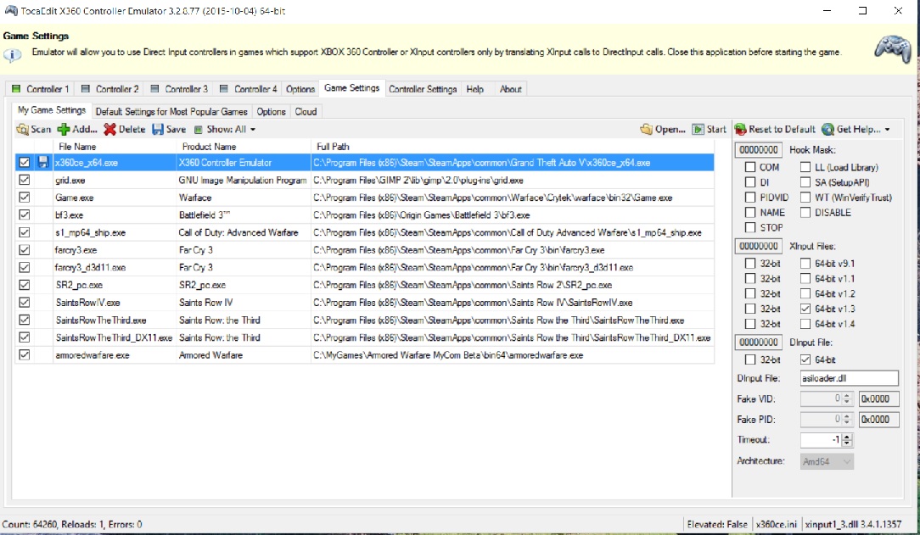Uncheck the bf3.exe row checkbox
The width and height of the screenshot is (920, 535).
click(x=24, y=215)
